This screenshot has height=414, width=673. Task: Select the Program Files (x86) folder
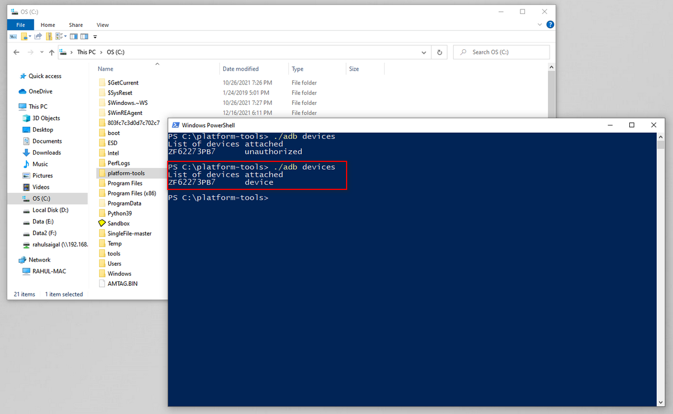point(132,193)
